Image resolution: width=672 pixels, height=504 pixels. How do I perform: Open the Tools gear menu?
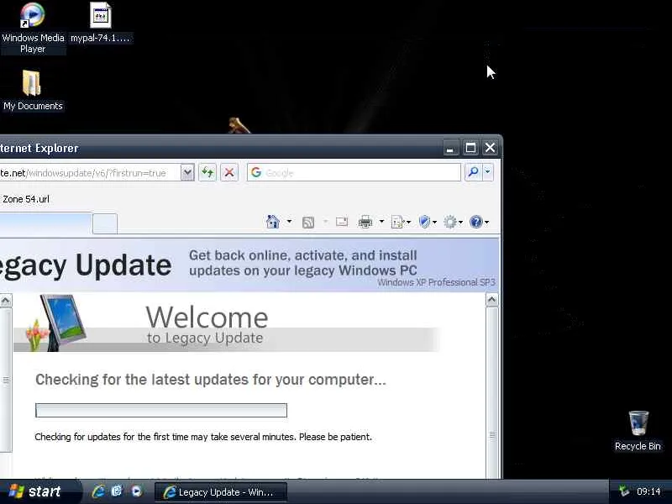coord(450,222)
